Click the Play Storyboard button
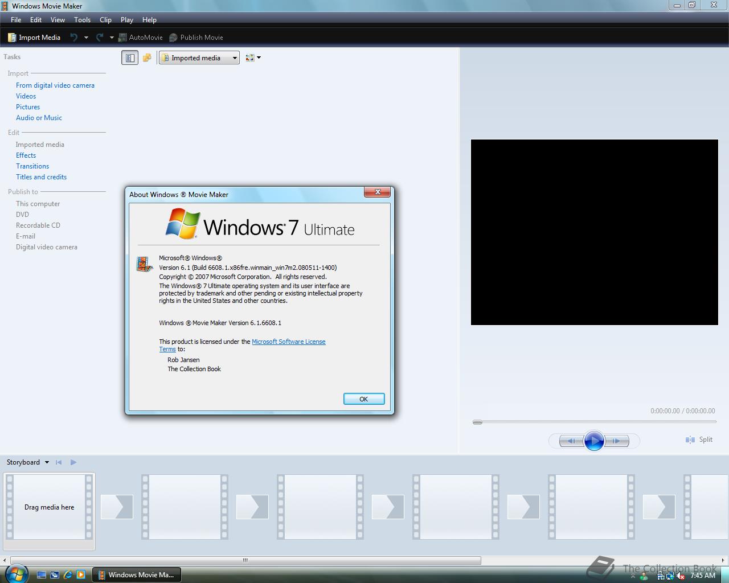The height and width of the screenshot is (583, 729). (x=73, y=462)
